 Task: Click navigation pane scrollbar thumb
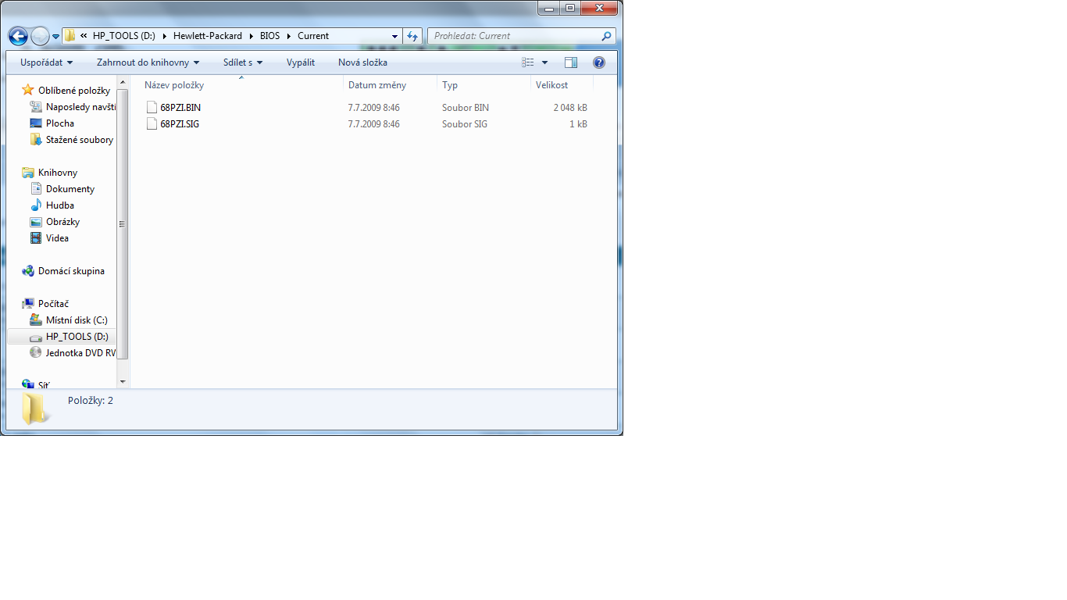pos(123,224)
